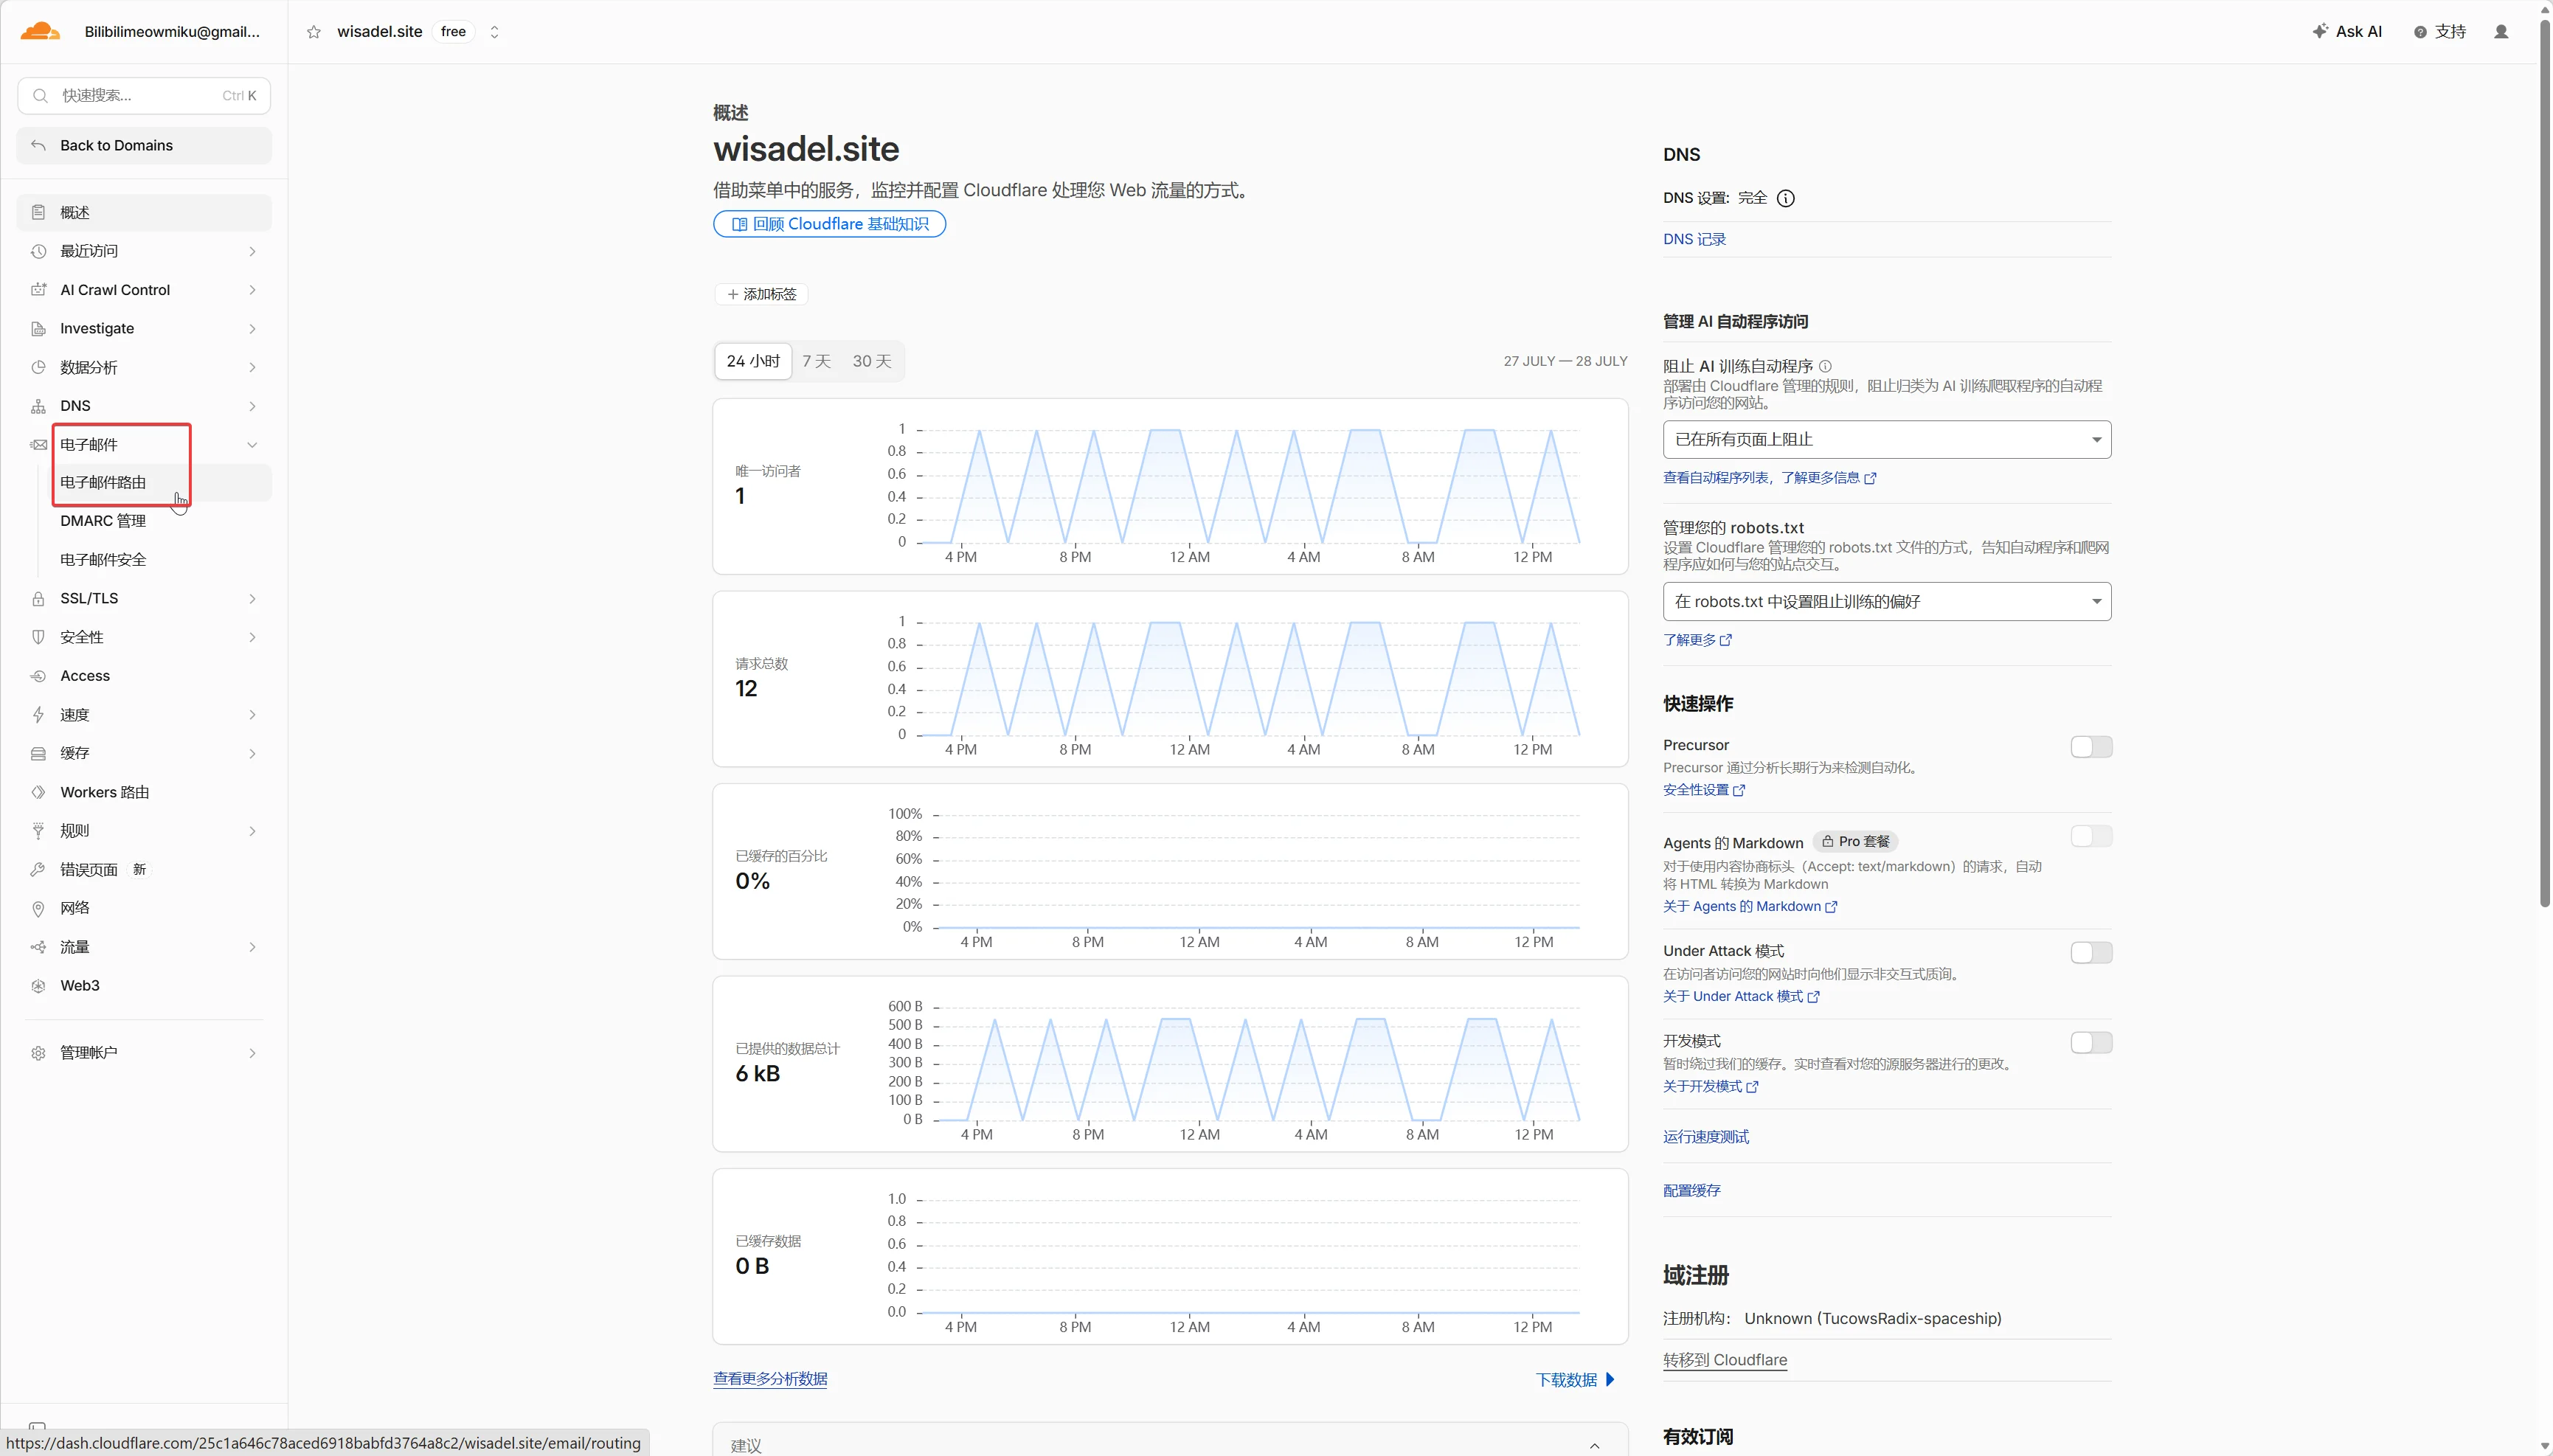Open 关于 Under Attack 模式 link
The width and height of the screenshot is (2553, 1456).
(1741, 996)
